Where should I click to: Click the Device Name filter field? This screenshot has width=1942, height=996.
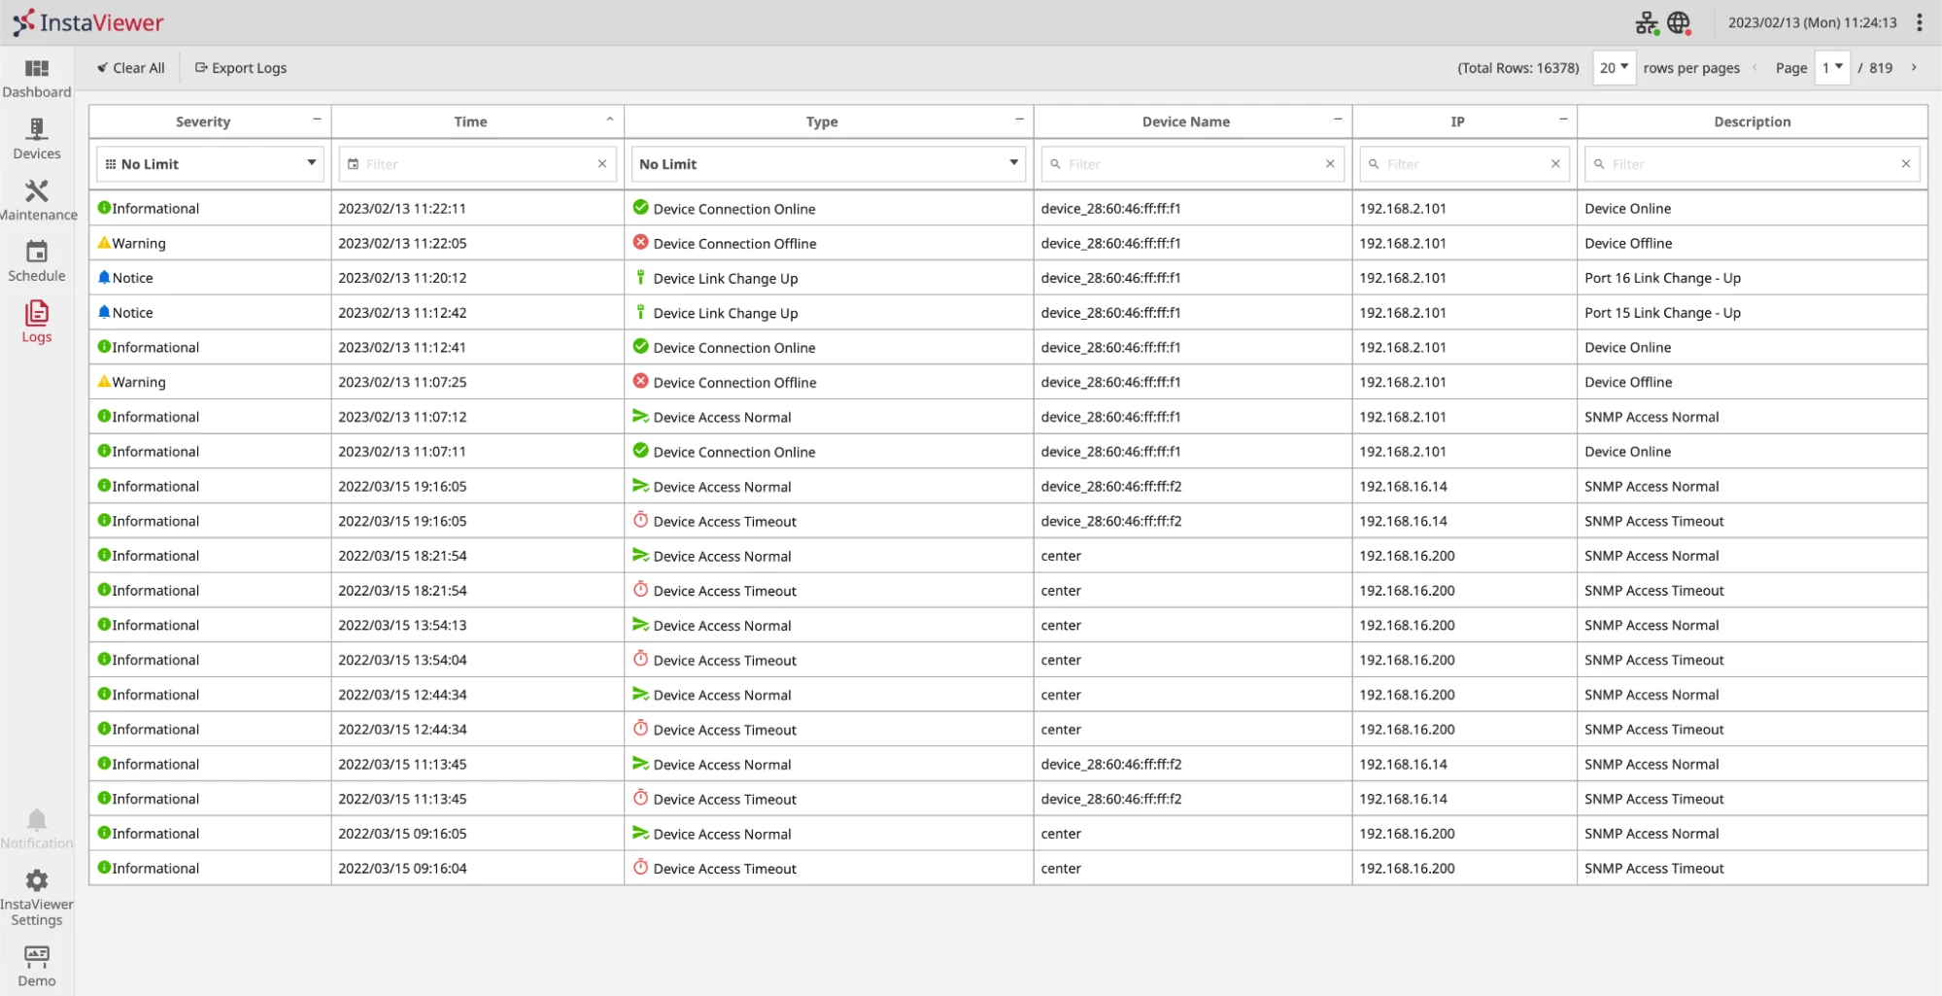tap(1192, 164)
